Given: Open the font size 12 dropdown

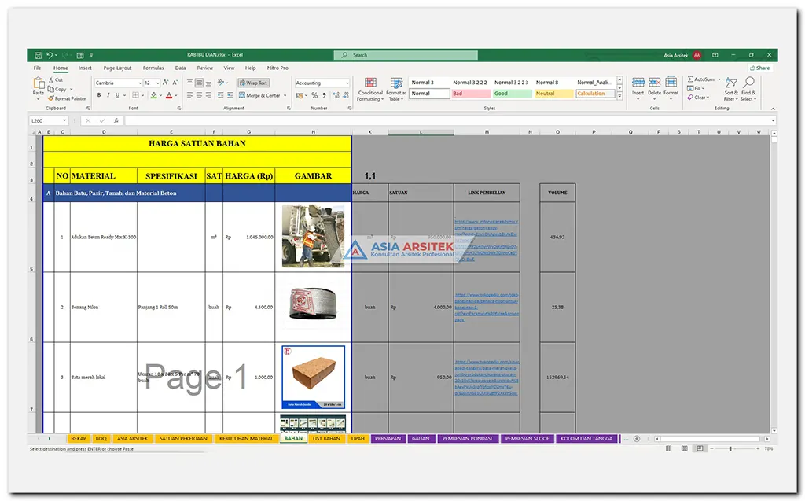Looking at the screenshot, I should [157, 83].
